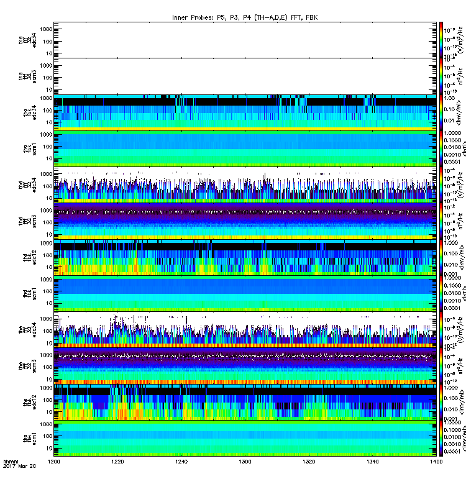Click inside the the fff edc34 spectrogram
The image size is (466, 497).
pyautogui.click(x=245, y=330)
